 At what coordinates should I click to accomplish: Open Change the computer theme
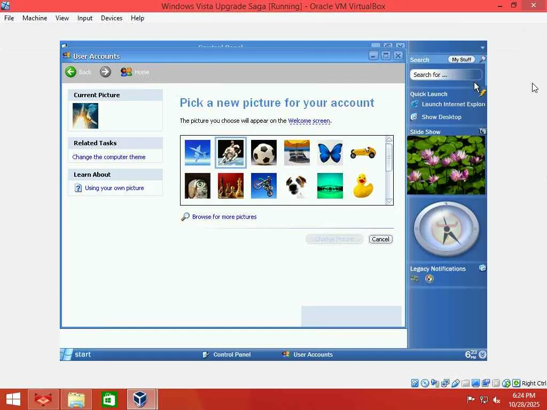[x=109, y=157]
